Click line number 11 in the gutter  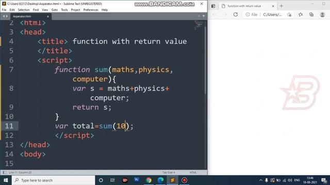coord(9,126)
